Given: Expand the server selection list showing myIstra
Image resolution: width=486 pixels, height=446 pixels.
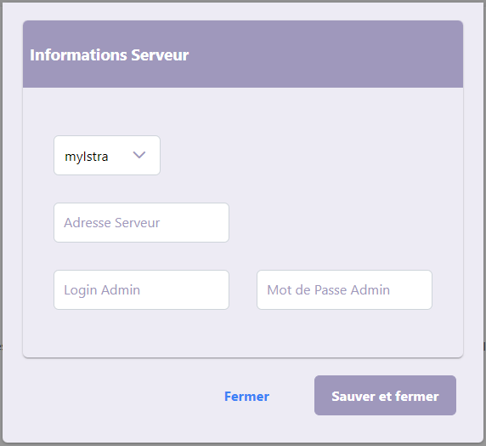Looking at the screenshot, I should 107,155.
